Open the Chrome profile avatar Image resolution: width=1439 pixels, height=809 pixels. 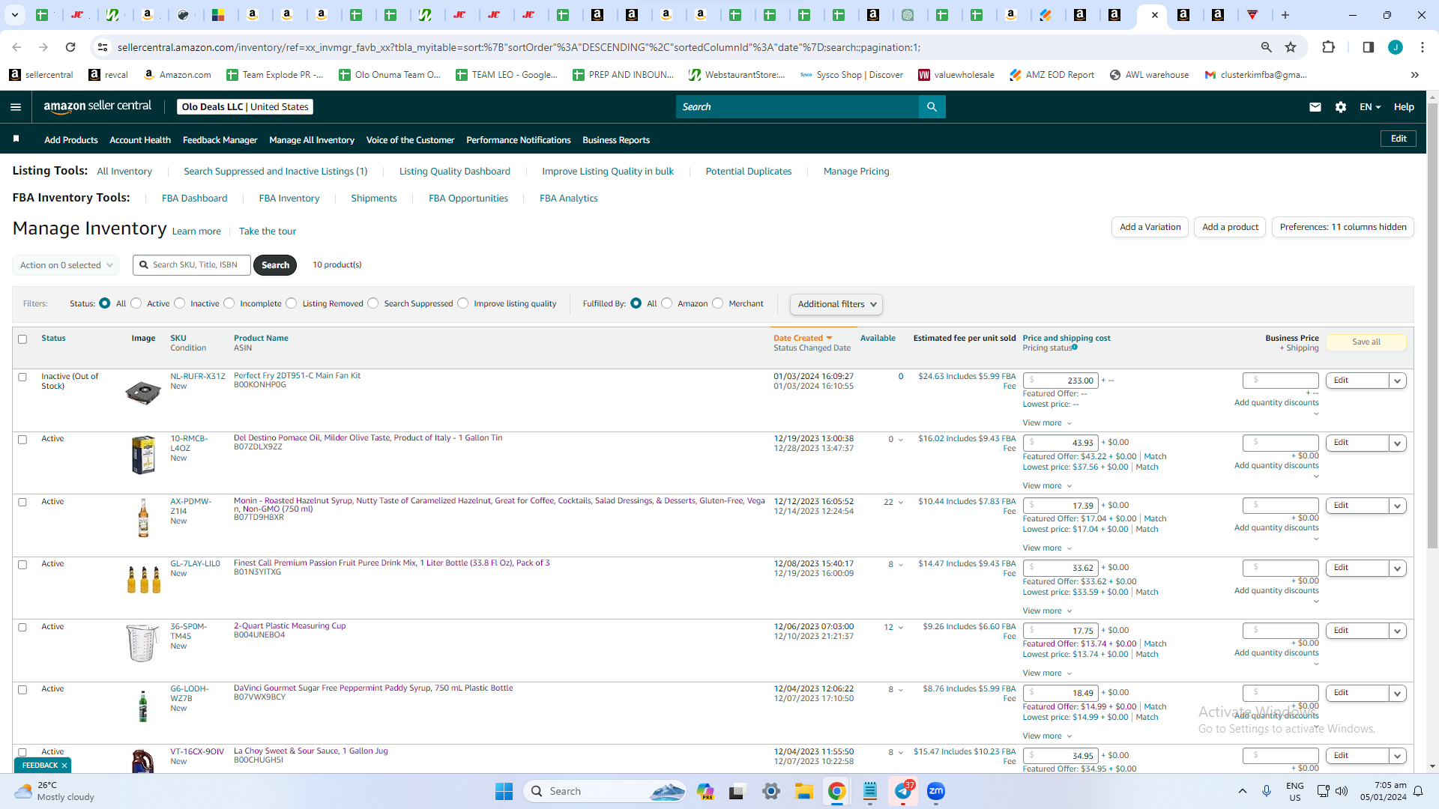tap(1396, 47)
